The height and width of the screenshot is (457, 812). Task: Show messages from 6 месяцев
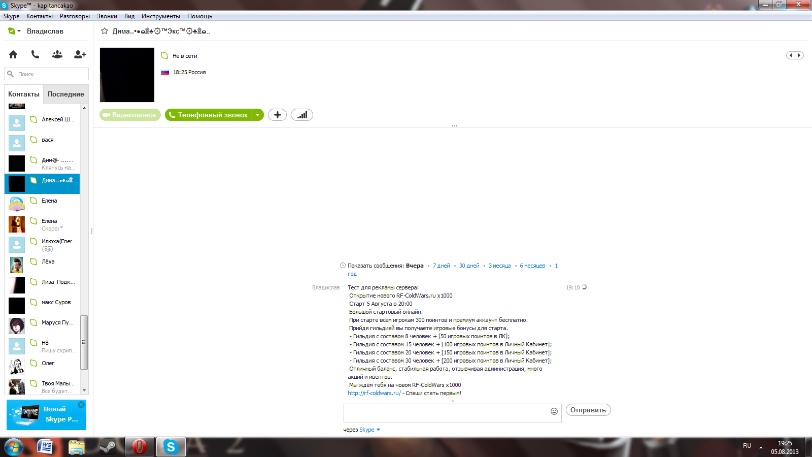(x=532, y=266)
